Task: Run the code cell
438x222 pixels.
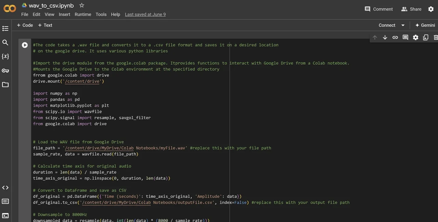Action: click(25, 45)
